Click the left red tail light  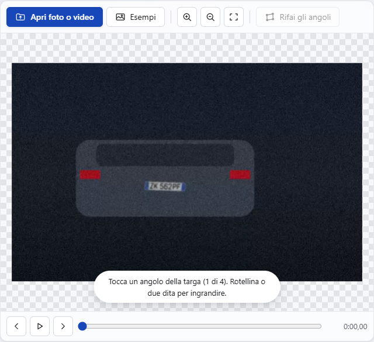tap(90, 174)
